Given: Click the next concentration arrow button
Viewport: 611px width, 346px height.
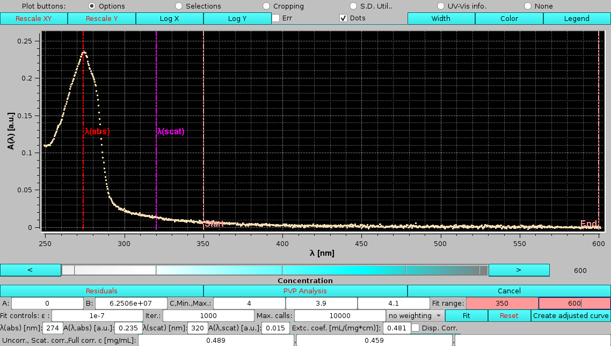Looking at the screenshot, I should (x=519, y=270).
